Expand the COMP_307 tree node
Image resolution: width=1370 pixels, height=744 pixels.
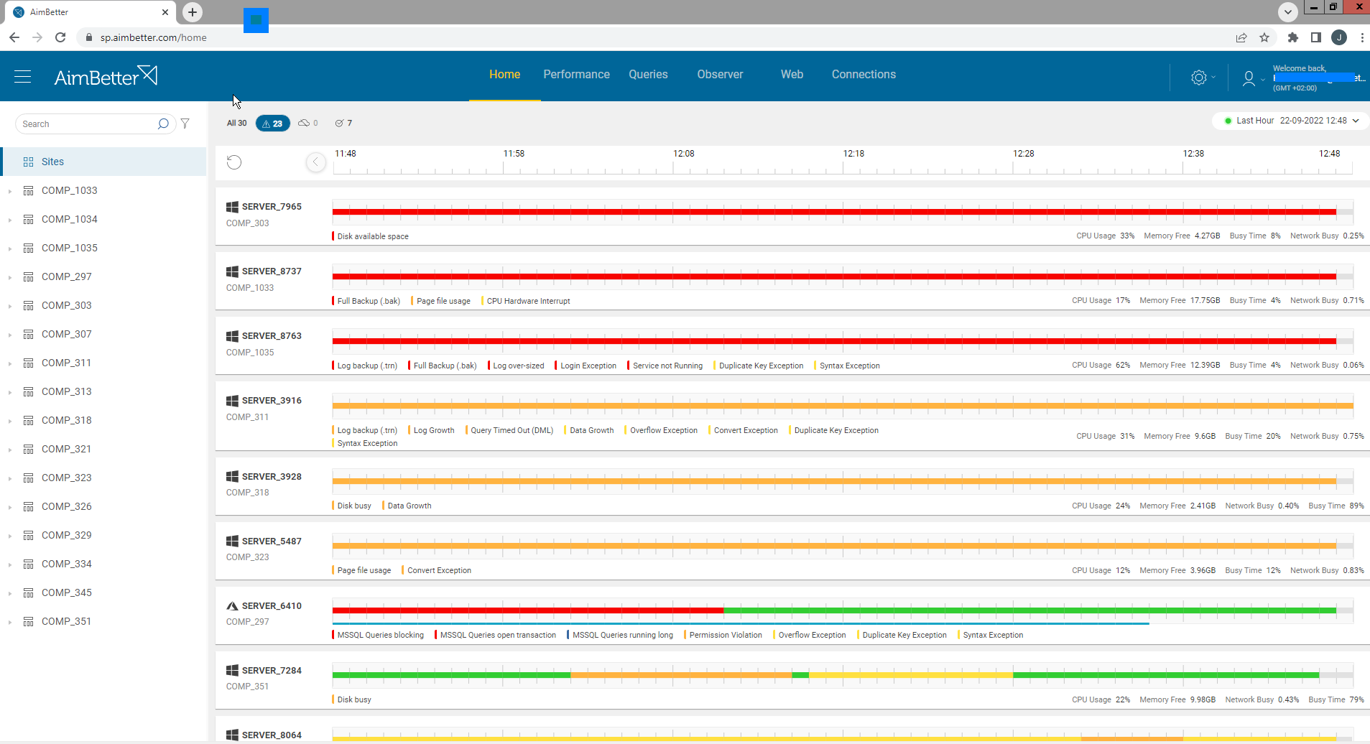point(9,335)
